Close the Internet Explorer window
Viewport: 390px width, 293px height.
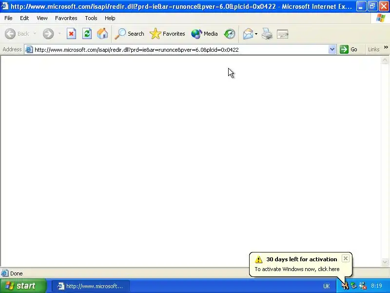tap(384, 6)
